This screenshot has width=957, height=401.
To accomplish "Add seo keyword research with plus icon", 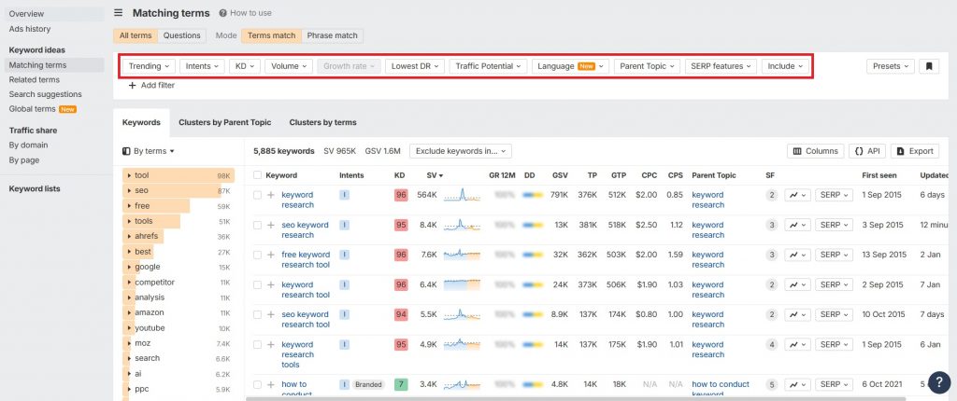I will [271, 225].
